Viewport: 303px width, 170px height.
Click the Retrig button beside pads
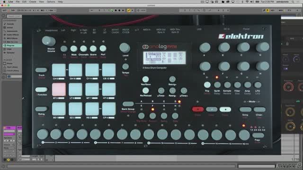[41, 109]
